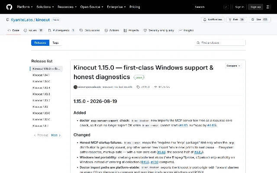Screen dimensions: 277x173
Task: Star the kinocut repository
Action: [x=260, y=19]
